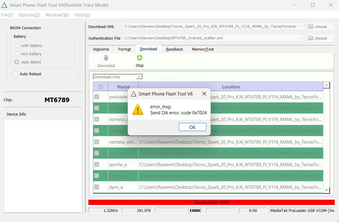The width and height of the screenshot is (339, 222).
Task: Click the MT6789 chip label
Action: click(x=57, y=100)
